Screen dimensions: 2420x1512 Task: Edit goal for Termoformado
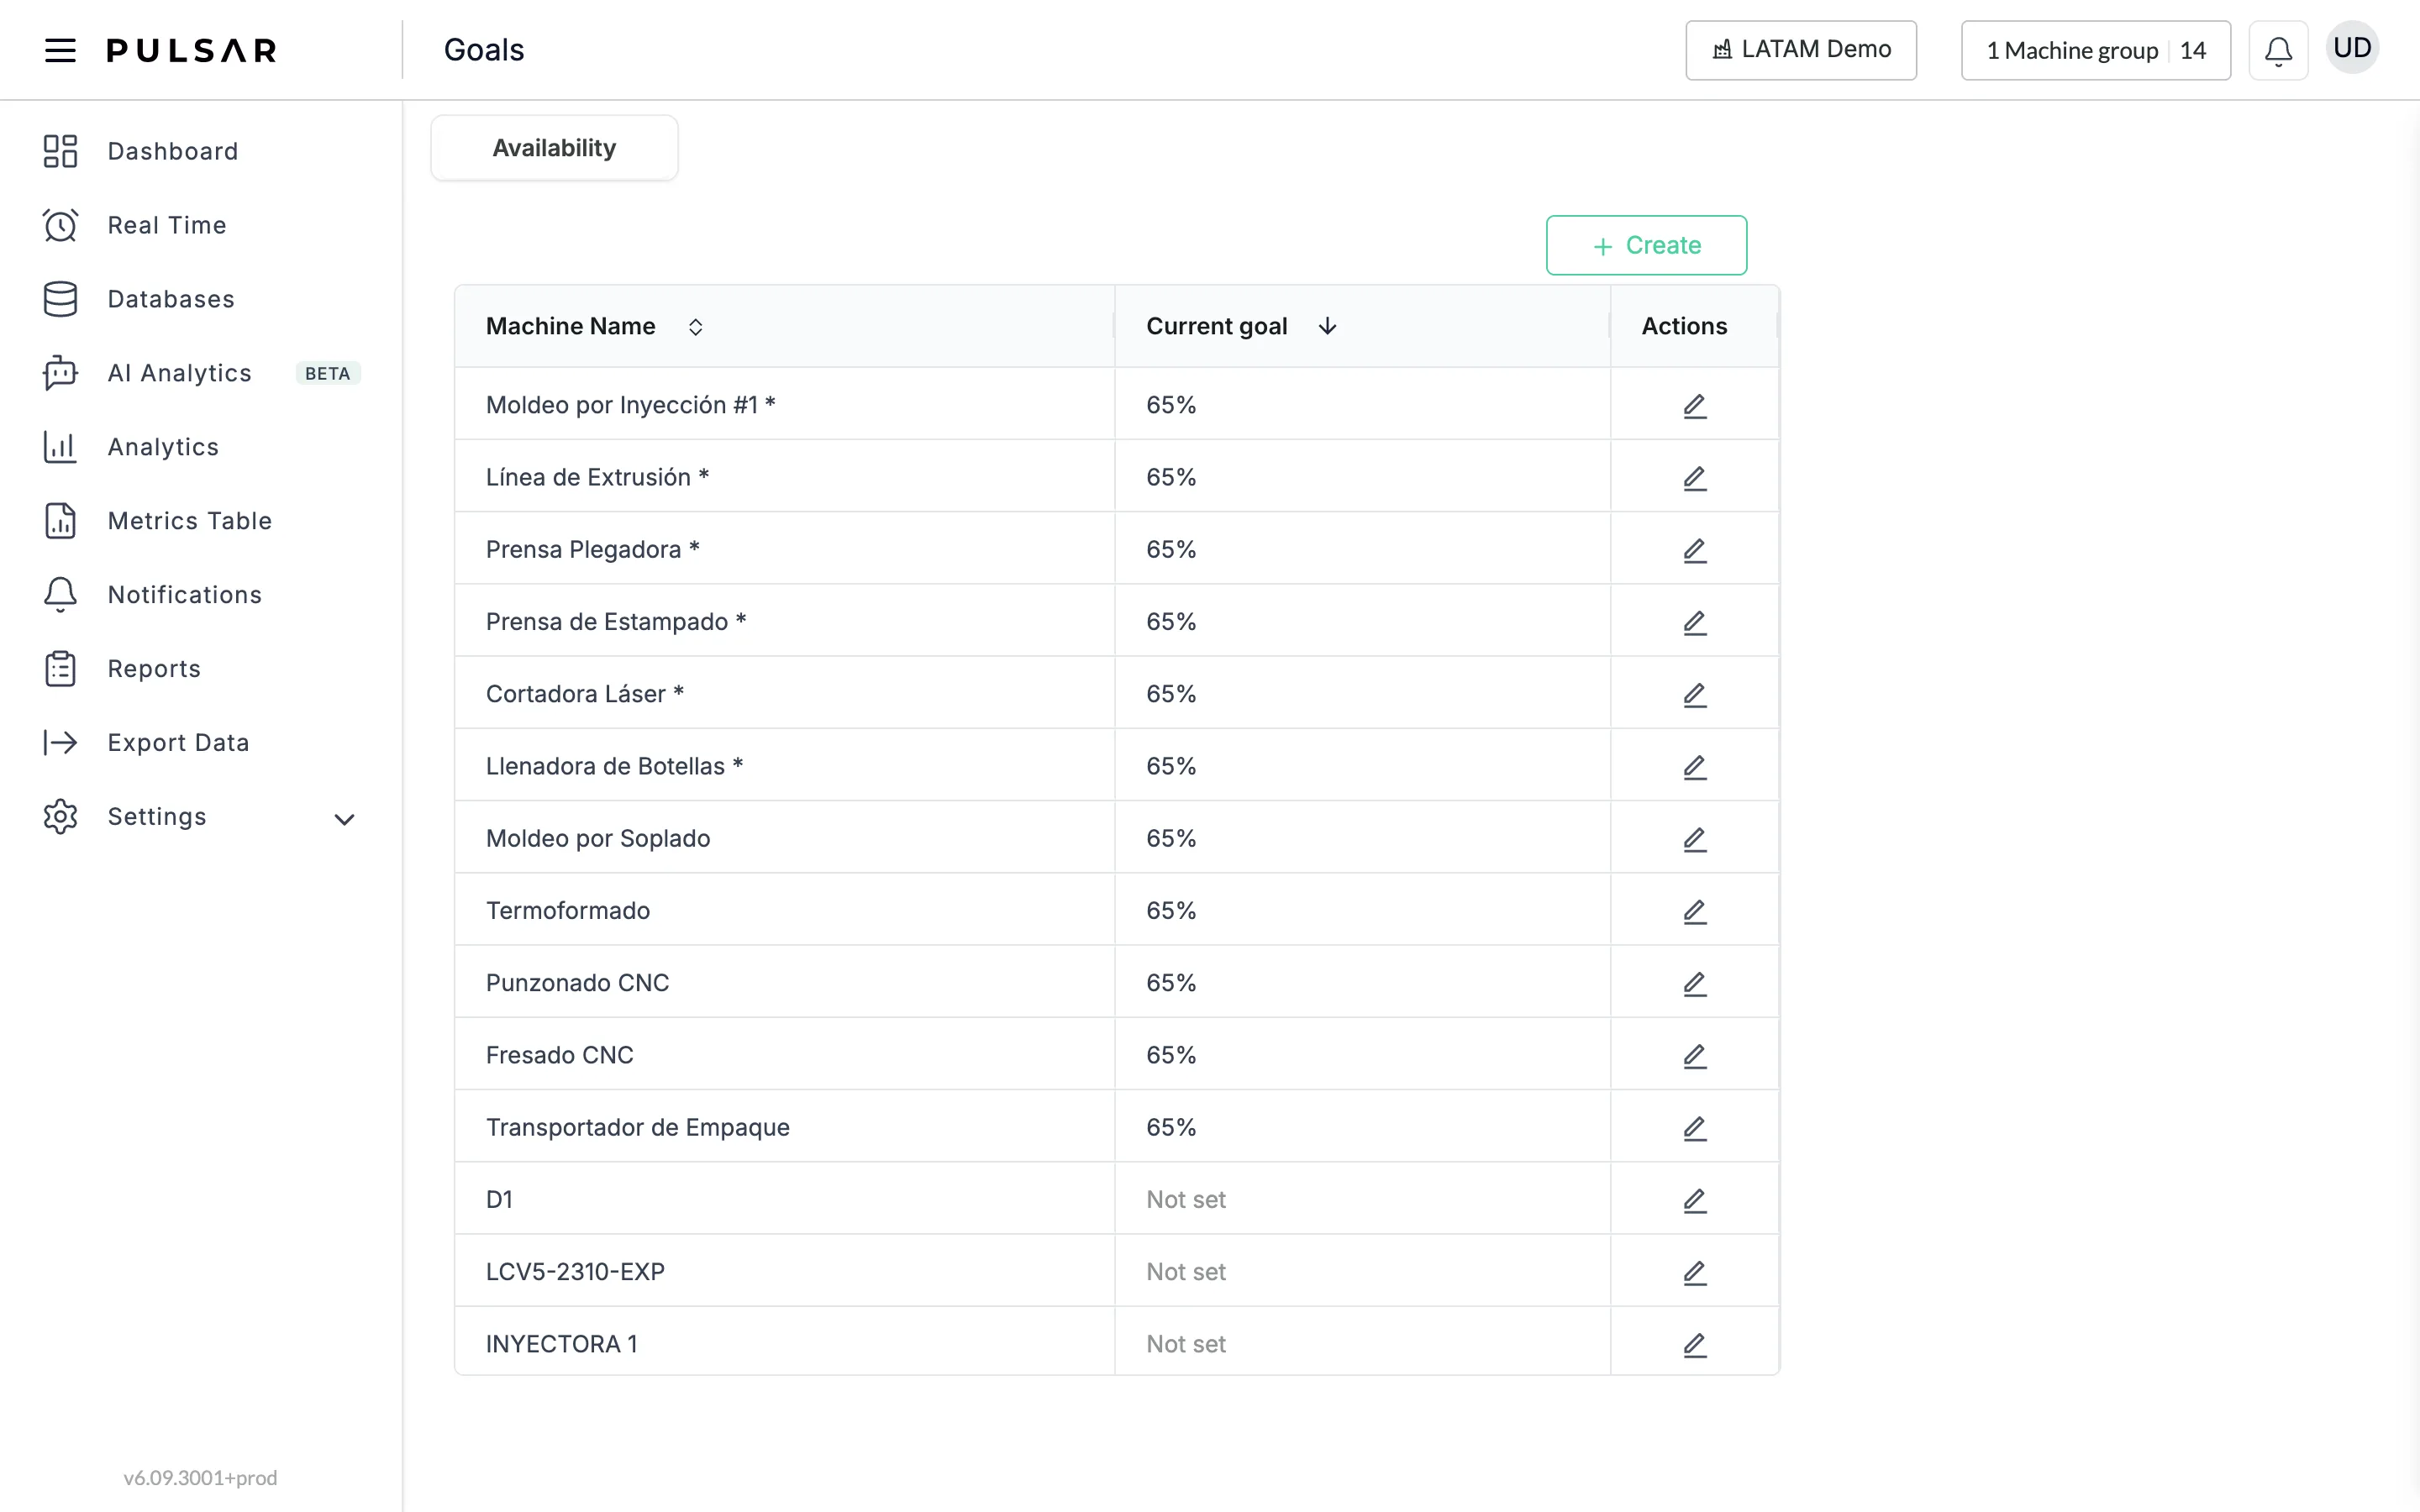coord(1694,911)
